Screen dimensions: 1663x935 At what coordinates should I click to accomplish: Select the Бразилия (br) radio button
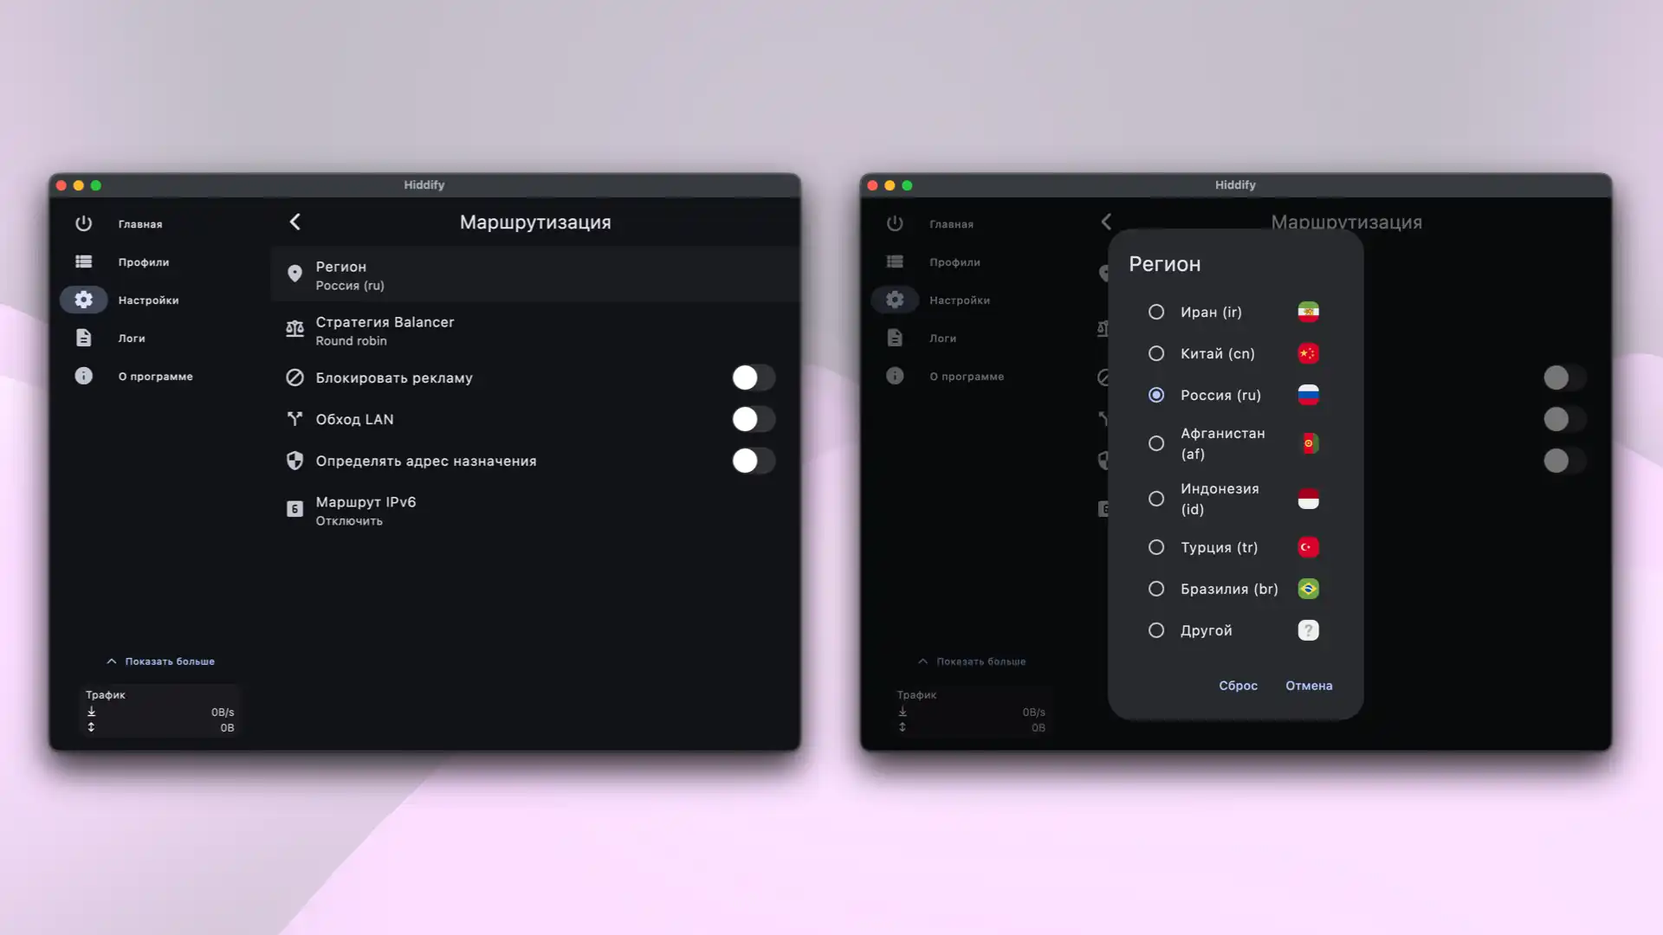[x=1155, y=589]
